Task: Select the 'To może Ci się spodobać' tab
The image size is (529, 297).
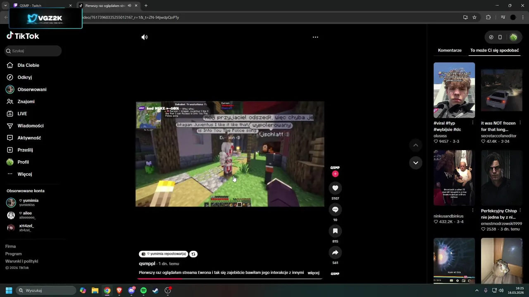Action: tap(494, 50)
